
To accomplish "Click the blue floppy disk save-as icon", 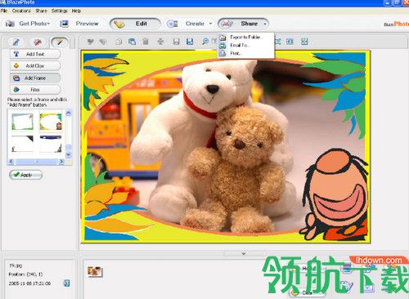I will pos(190,42).
